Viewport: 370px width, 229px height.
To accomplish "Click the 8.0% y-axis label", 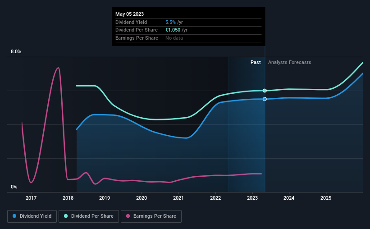I will click(x=16, y=52).
